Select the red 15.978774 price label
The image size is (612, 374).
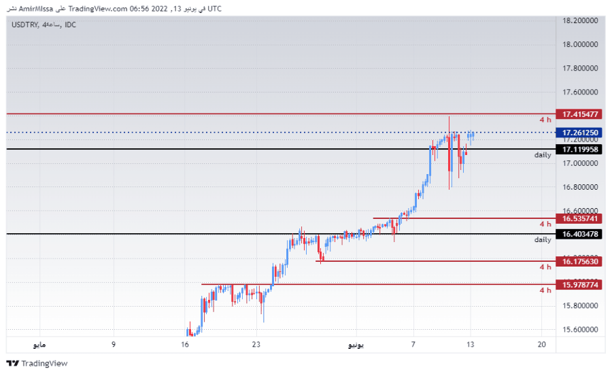click(x=579, y=285)
